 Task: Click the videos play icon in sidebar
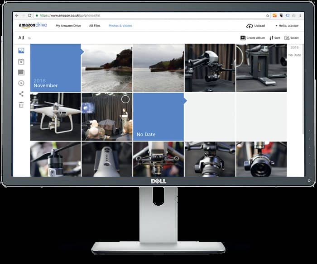click(x=21, y=83)
